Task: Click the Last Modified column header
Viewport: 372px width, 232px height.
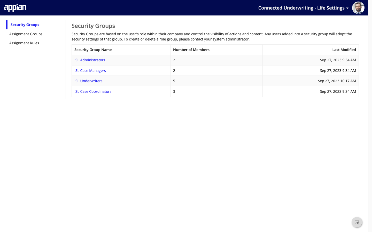Action: click(x=344, y=50)
